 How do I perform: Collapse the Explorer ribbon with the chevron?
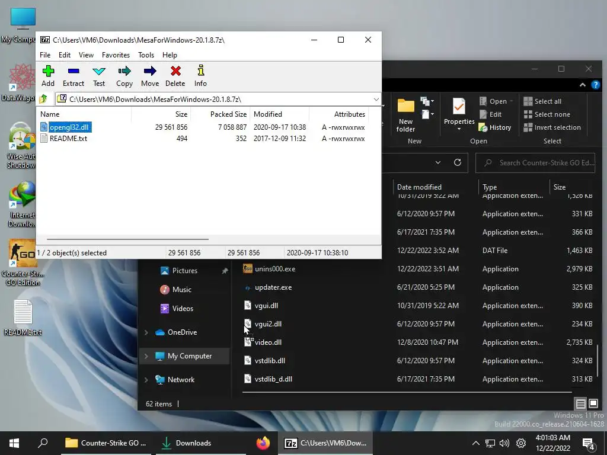[x=582, y=85]
